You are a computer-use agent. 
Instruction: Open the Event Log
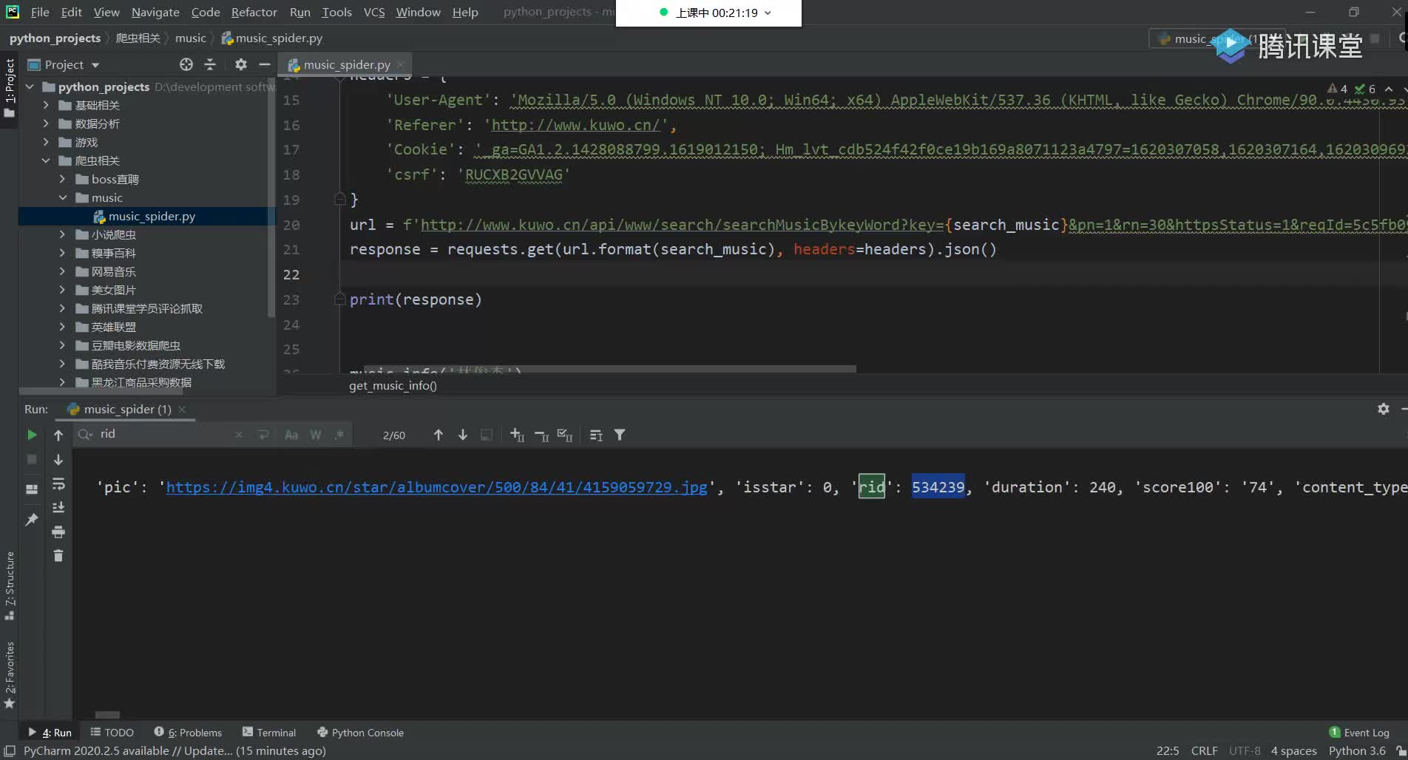pos(1359,732)
